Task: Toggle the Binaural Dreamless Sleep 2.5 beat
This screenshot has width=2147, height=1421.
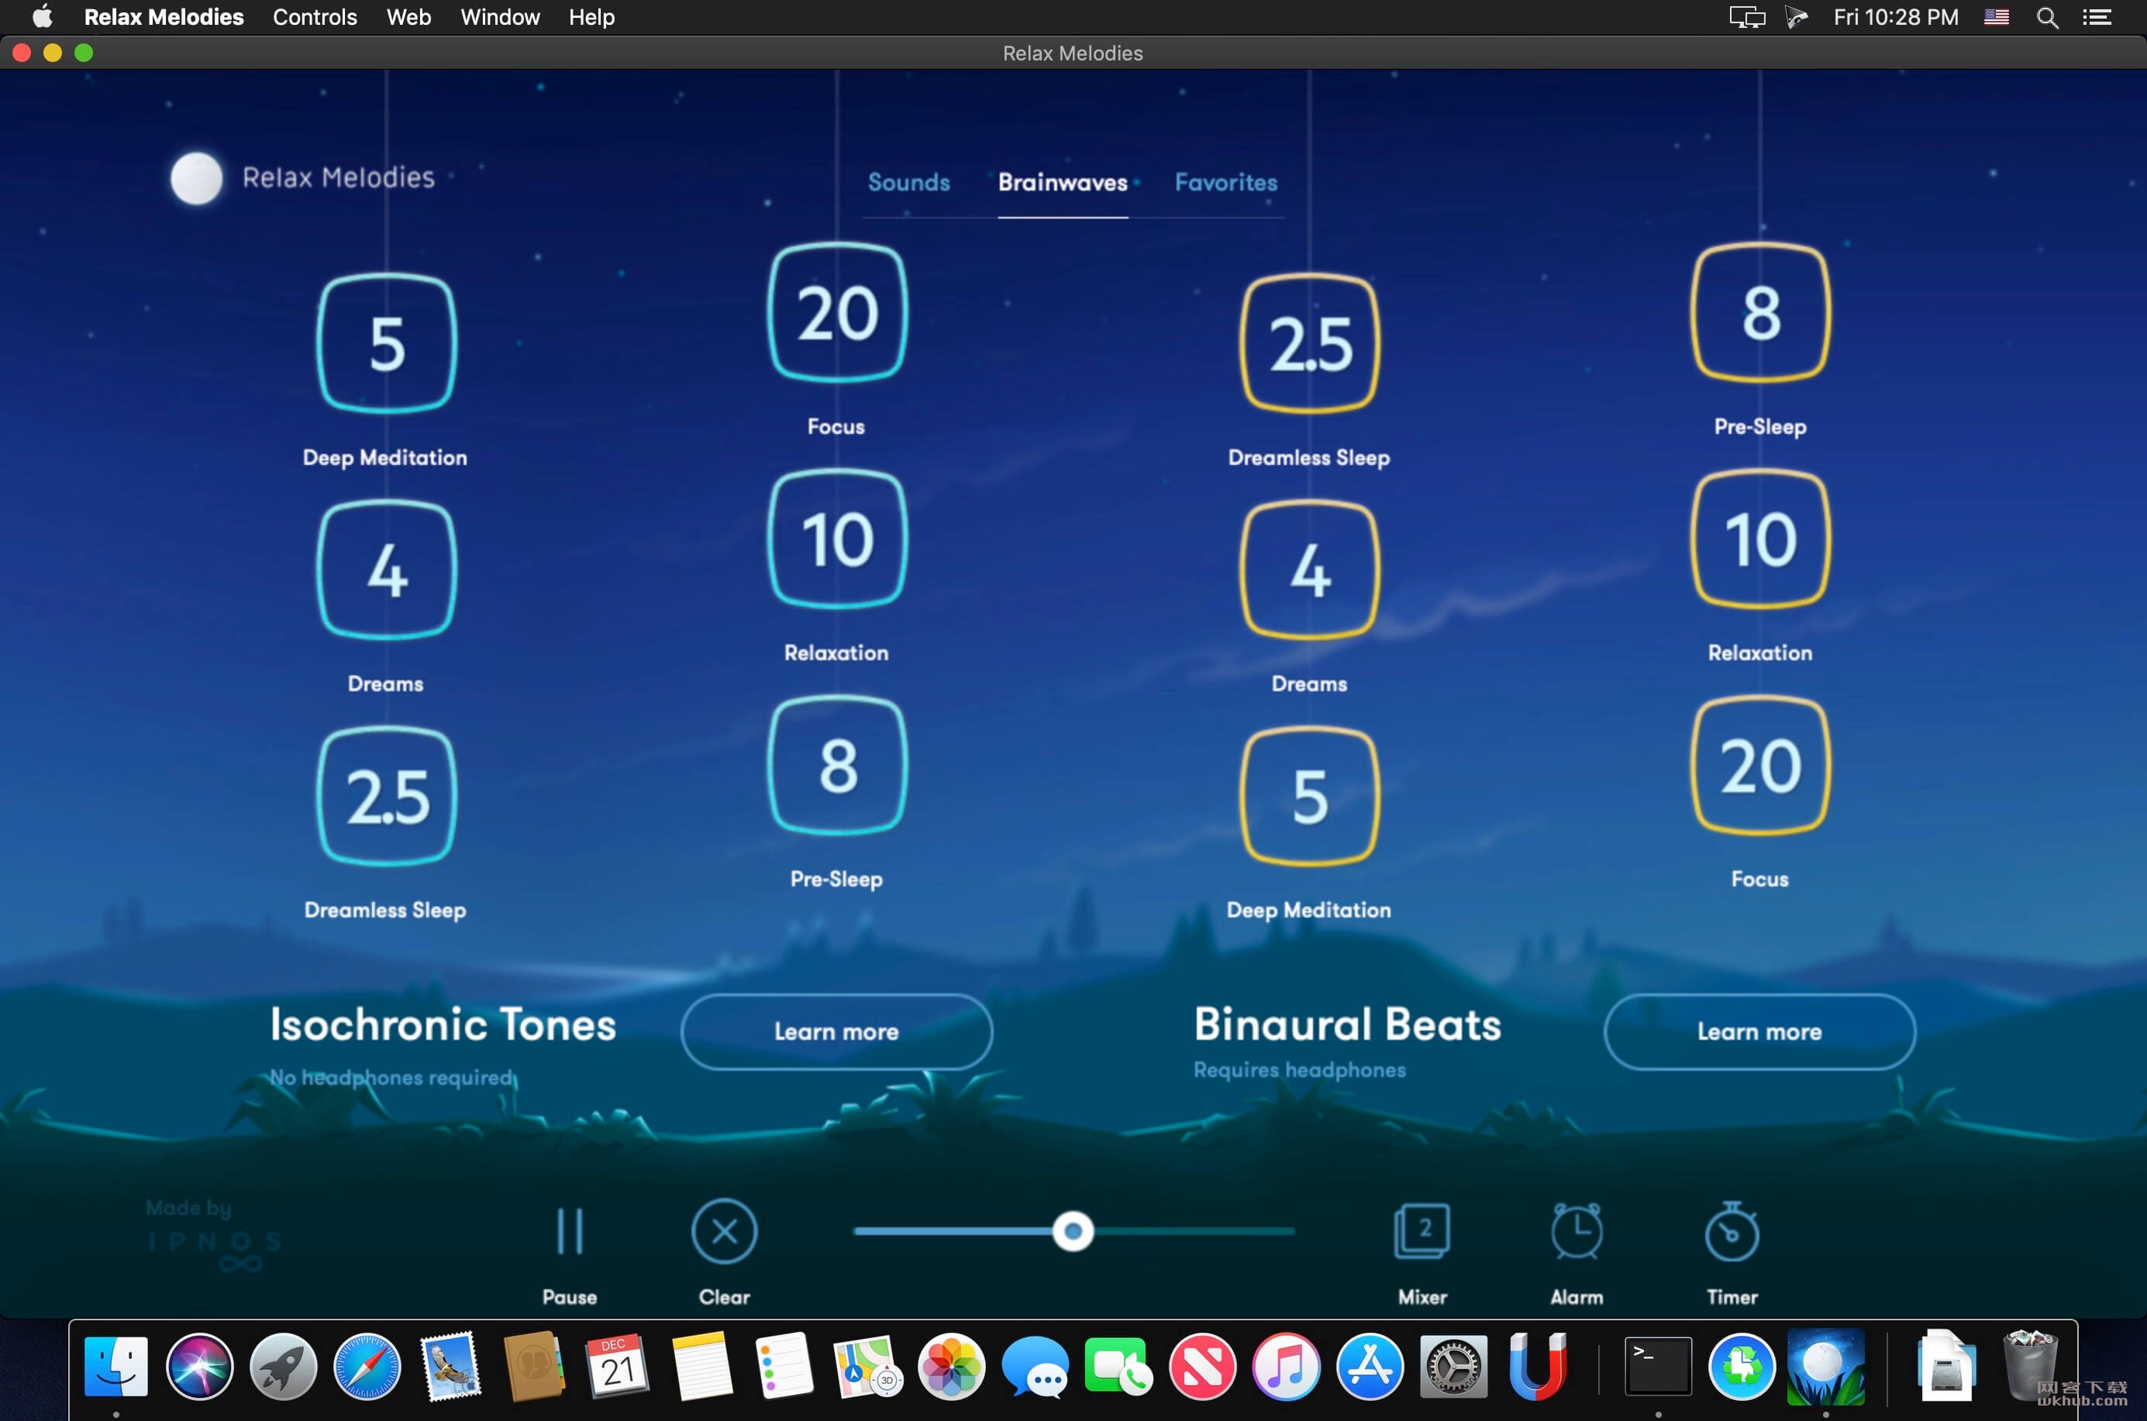Action: click(x=1310, y=343)
